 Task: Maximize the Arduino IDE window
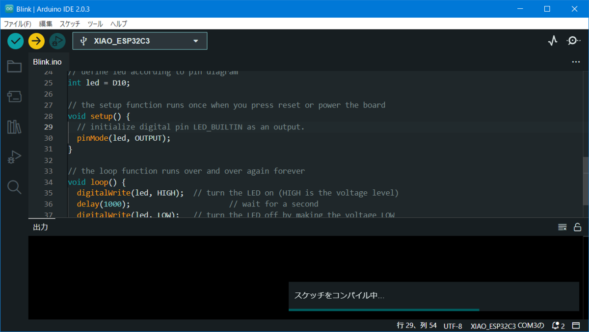coord(547,9)
